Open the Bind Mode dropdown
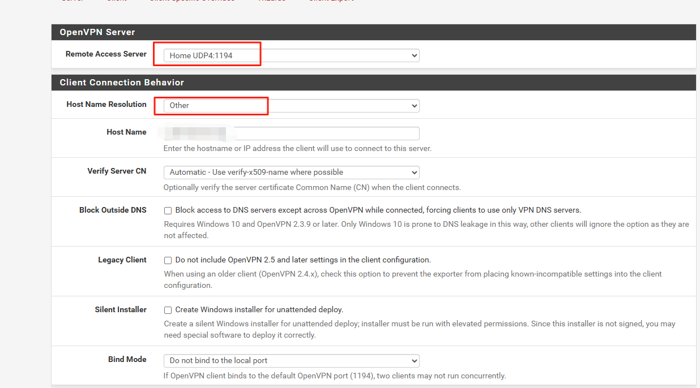Image resolution: width=700 pixels, height=388 pixels. click(291, 360)
